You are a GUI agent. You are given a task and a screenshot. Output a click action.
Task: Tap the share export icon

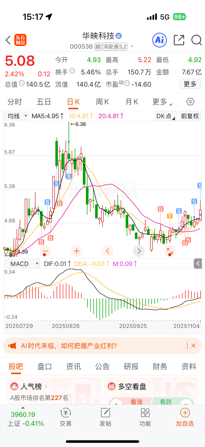(x=179, y=40)
